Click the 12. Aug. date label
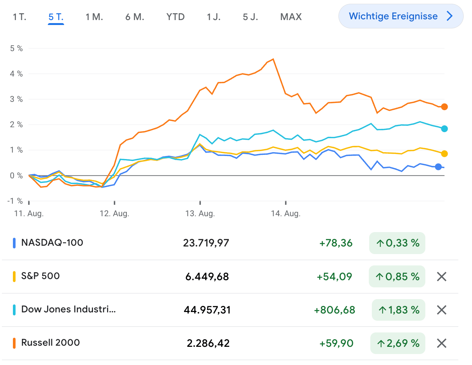The width and height of the screenshot is (472, 365). point(115,214)
